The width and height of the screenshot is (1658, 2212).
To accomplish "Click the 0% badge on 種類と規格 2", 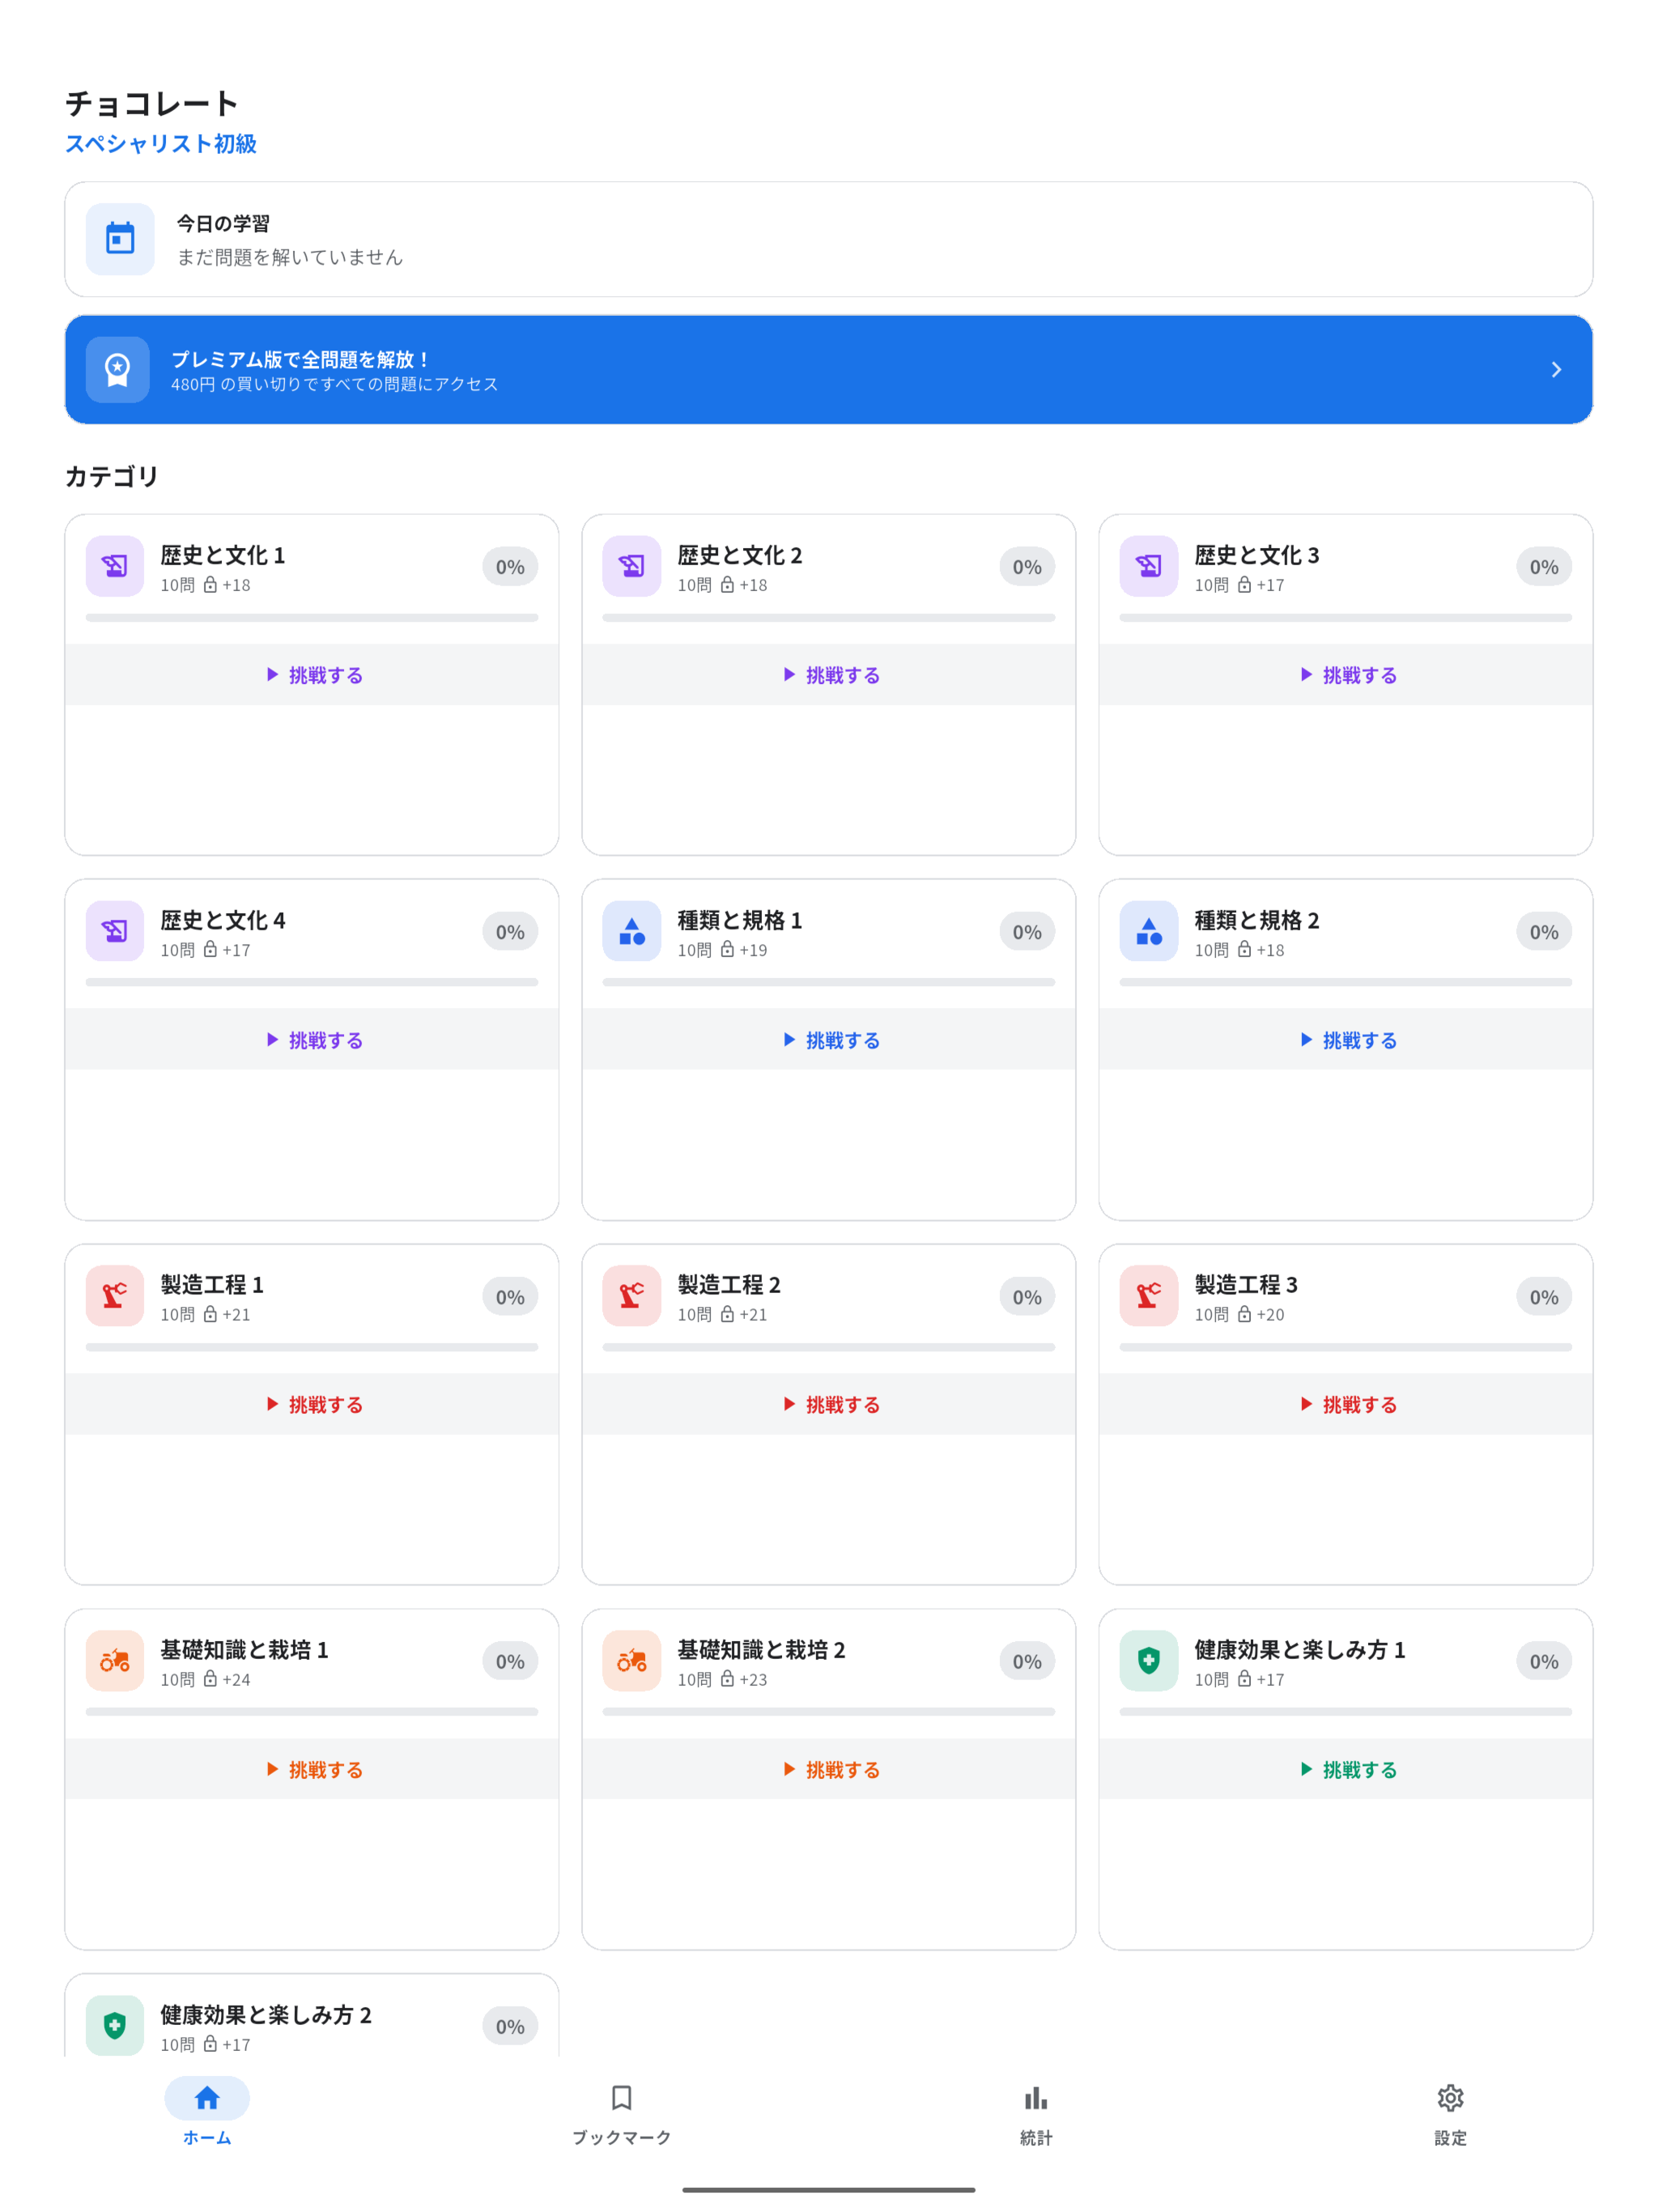I will pos(1544,932).
